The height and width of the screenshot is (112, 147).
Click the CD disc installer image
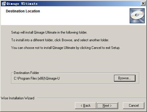137,16
